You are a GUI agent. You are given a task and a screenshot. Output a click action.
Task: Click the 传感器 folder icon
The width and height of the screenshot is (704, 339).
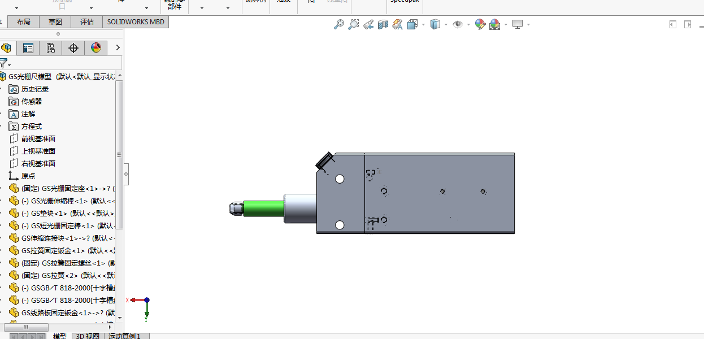click(x=14, y=102)
